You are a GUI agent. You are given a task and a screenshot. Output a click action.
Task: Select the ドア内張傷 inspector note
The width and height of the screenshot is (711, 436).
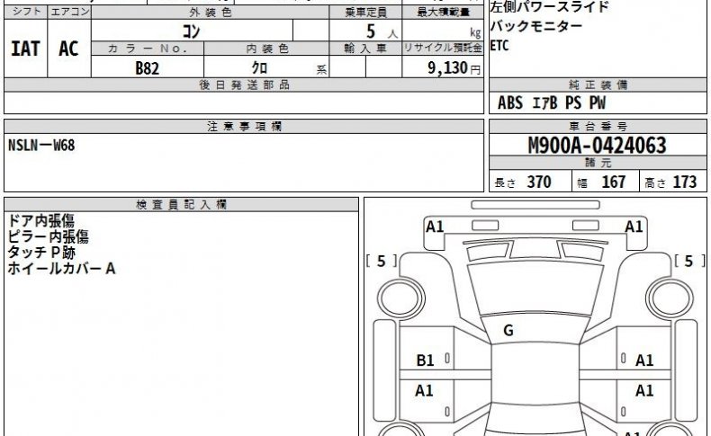41,221
